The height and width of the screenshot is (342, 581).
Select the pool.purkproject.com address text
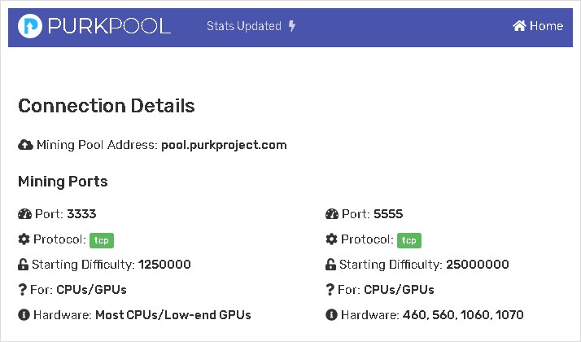(x=224, y=145)
